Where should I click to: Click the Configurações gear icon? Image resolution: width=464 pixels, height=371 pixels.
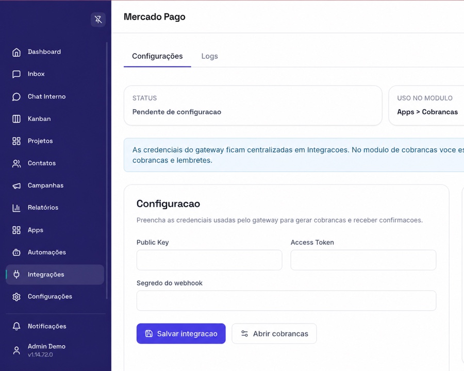[x=16, y=297]
